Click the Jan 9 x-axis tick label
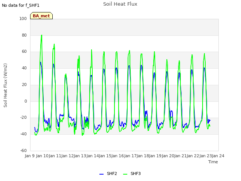 tap(29, 156)
